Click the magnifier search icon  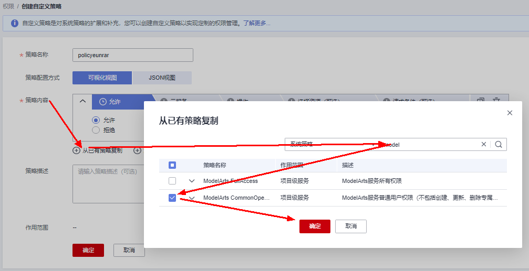(x=499, y=145)
